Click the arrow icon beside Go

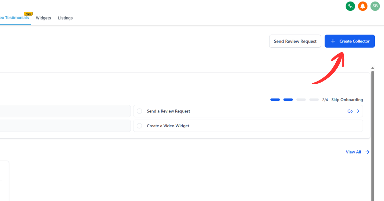tap(357, 111)
